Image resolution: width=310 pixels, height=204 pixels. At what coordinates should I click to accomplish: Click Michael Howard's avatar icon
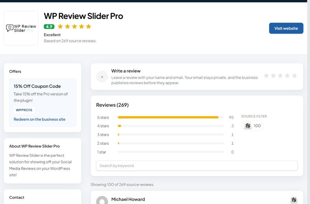102,200
